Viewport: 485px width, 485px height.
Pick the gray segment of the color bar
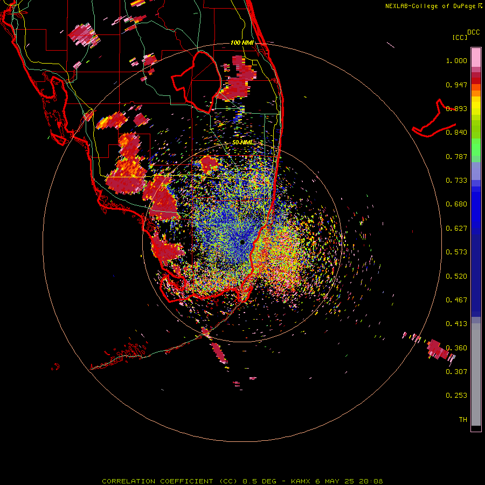coord(476,375)
